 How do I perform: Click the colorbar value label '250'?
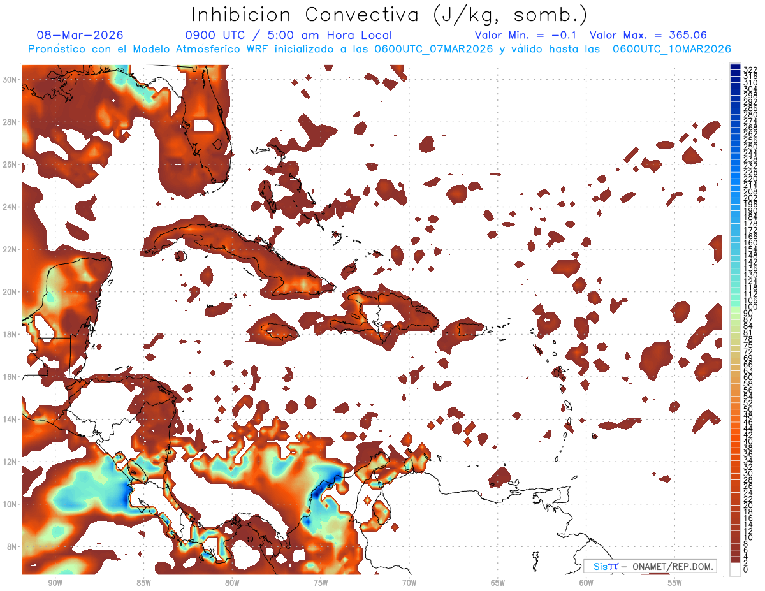[x=750, y=147]
